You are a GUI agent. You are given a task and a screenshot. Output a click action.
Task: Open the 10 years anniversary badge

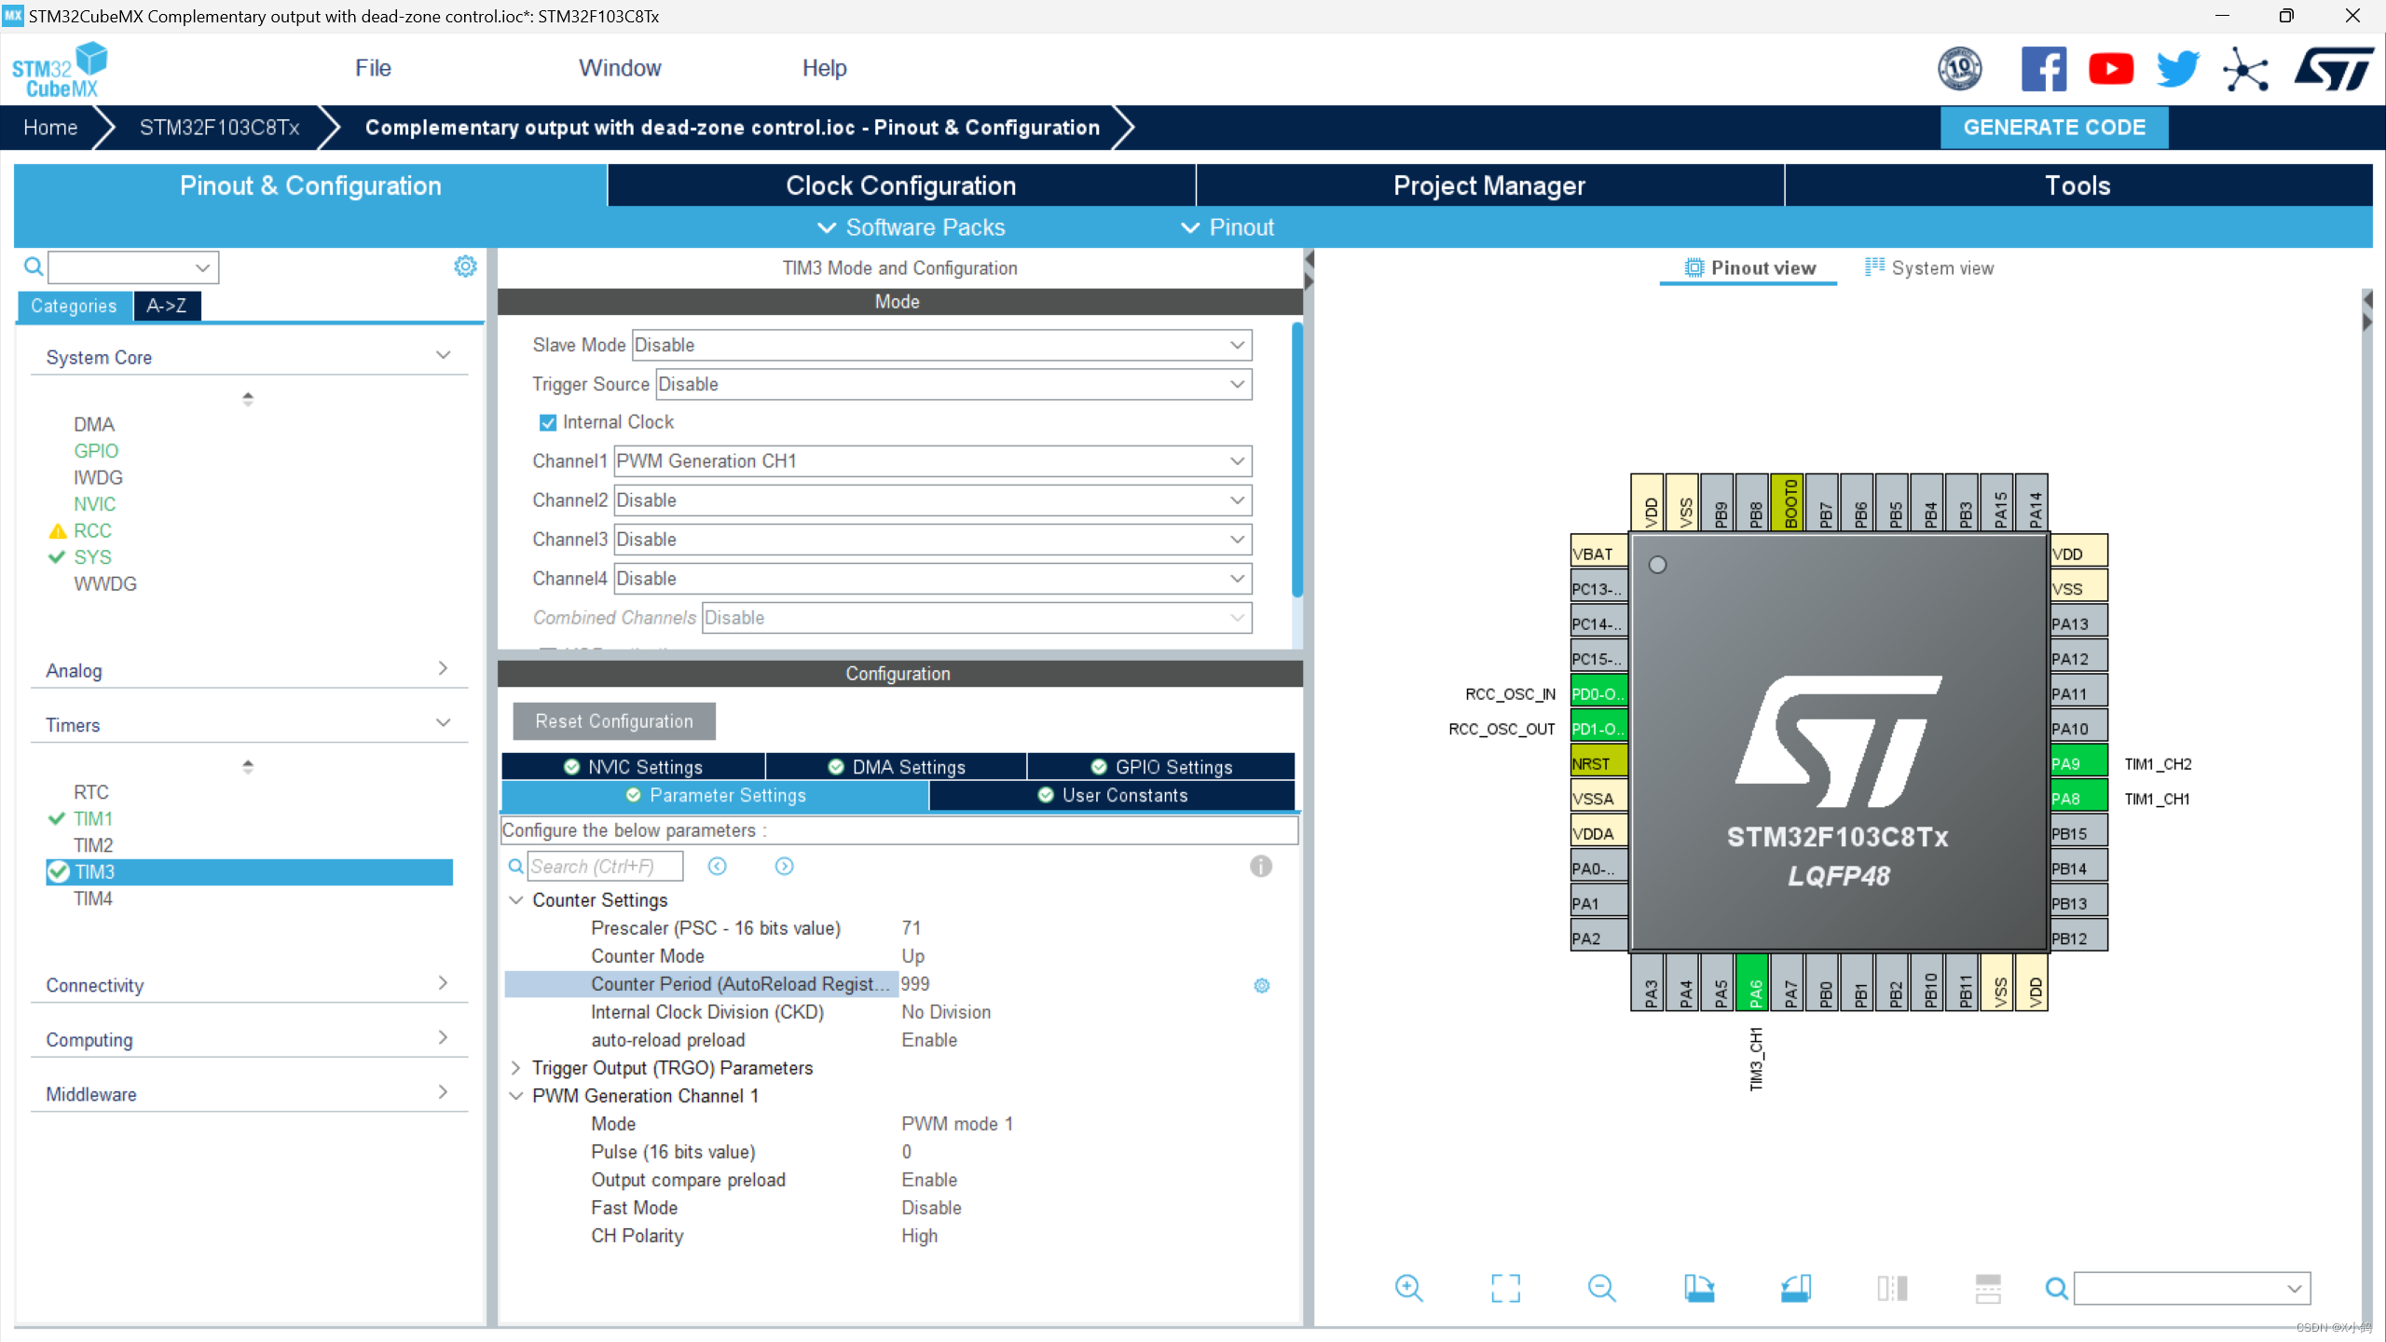[x=1960, y=69]
